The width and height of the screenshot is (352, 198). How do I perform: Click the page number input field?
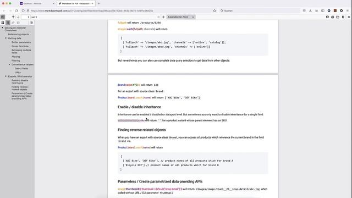(x=26, y=17)
